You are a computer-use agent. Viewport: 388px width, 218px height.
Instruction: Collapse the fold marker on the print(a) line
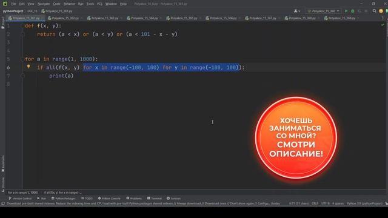[23, 76]
